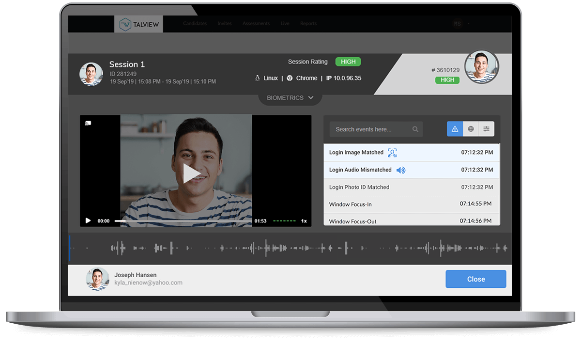
Task: Switch to the Candidates tab
Action: coord(195,23)
